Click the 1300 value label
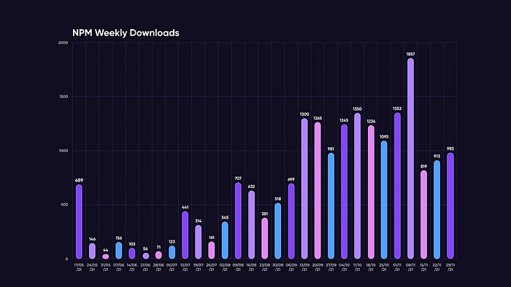The width and height of the screenshot is (511, 287). (x=304, y=114)
